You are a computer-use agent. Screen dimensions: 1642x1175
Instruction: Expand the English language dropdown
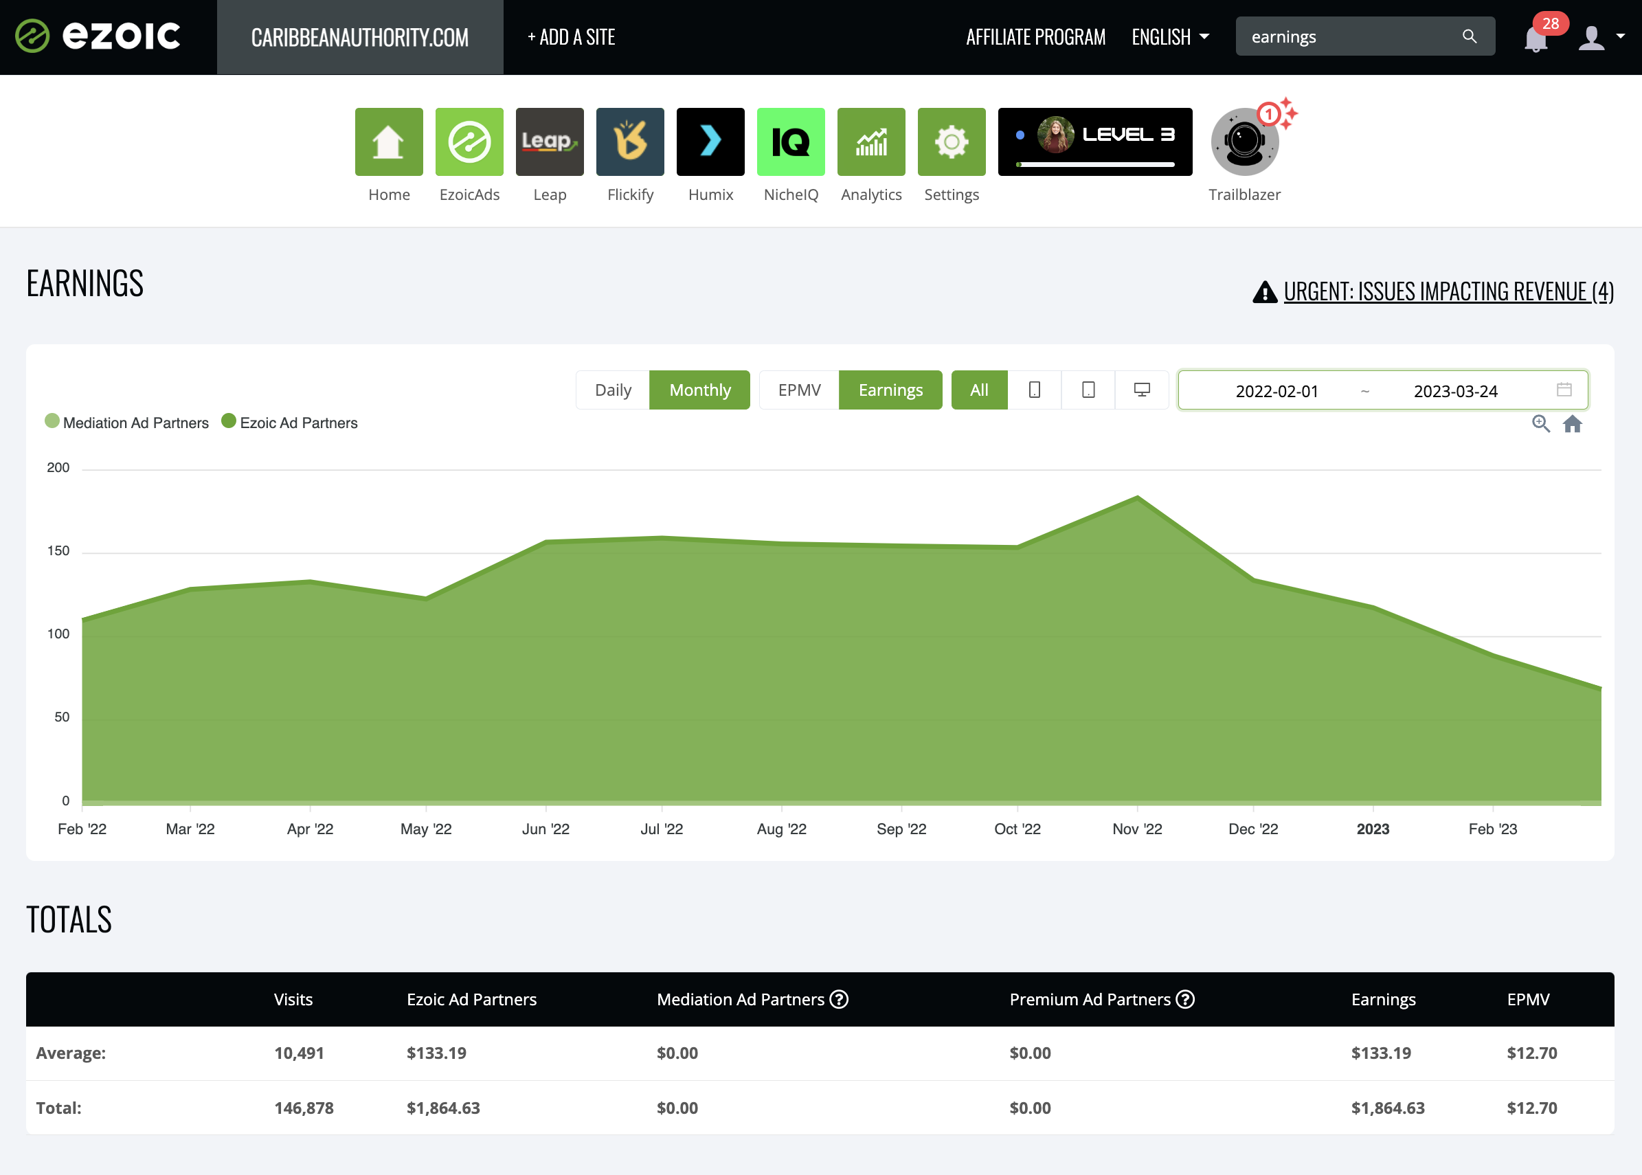1169,37
